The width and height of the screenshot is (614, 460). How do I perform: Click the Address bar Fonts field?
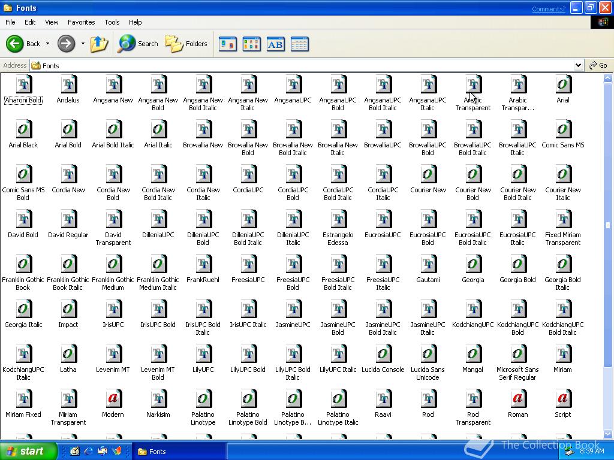pyautogui.click(x=302, y=65)
